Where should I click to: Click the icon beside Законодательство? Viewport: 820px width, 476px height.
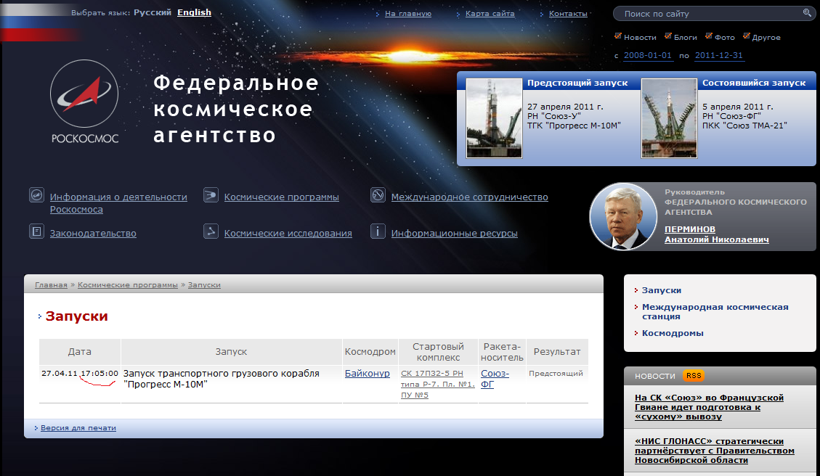point(36,231)
